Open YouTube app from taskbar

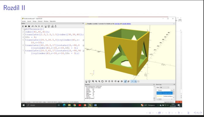point(80,105)
